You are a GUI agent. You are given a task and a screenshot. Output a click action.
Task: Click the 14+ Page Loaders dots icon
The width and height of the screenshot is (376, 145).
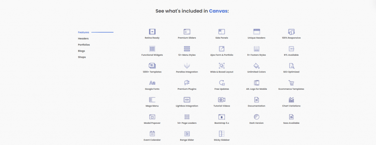coord(187,117)
